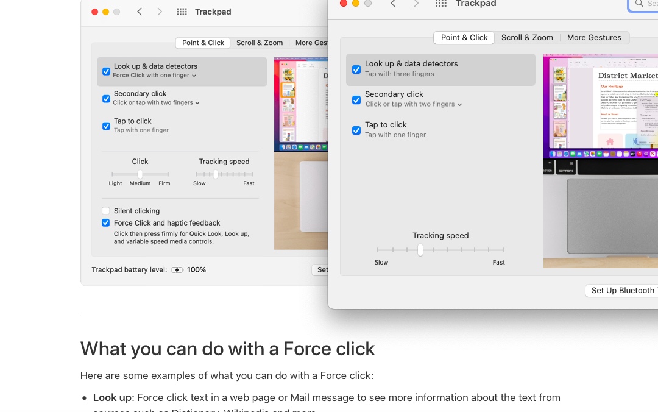Click the Trackpad battery level label
Screen dimensions: 658x412
point(129,270)
